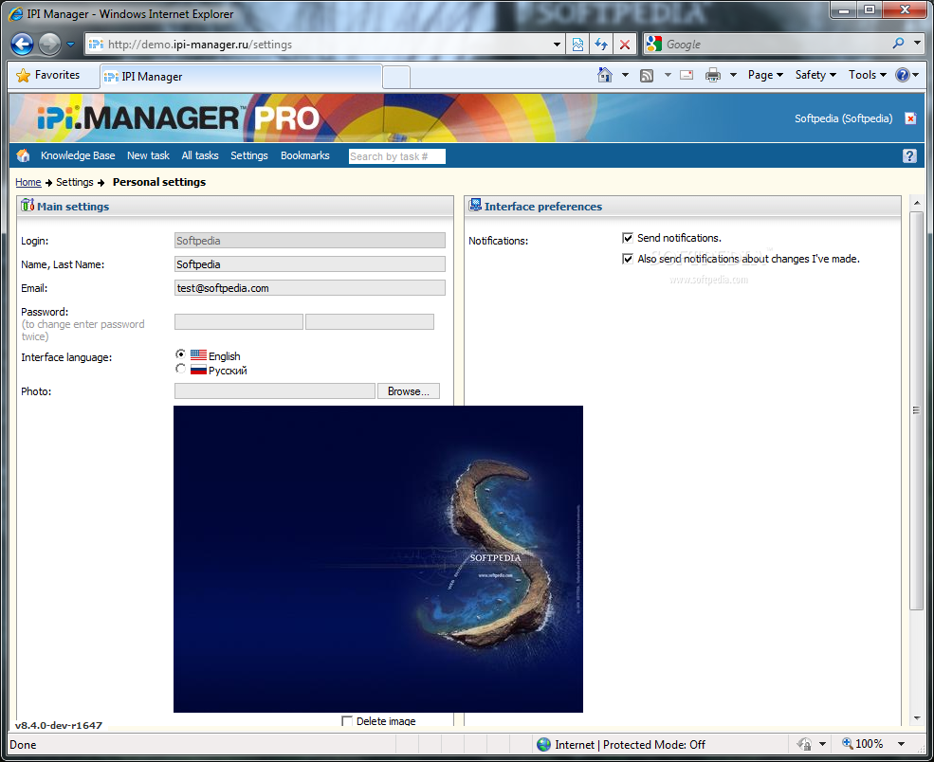Open Settings in navigation bar
This screenshot has height=762, width=934.
click(x=249, y=155)
